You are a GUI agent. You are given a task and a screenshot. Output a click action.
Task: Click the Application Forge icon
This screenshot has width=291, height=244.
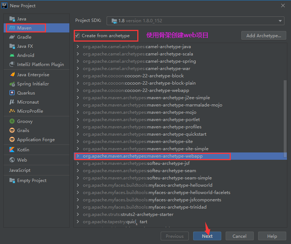(12, 139)
